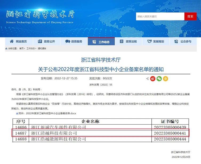Viewport: 201px width, 164px height.
Task: Share article via WeChat icon
Action: pyautogui.click(x=159, y=79)
